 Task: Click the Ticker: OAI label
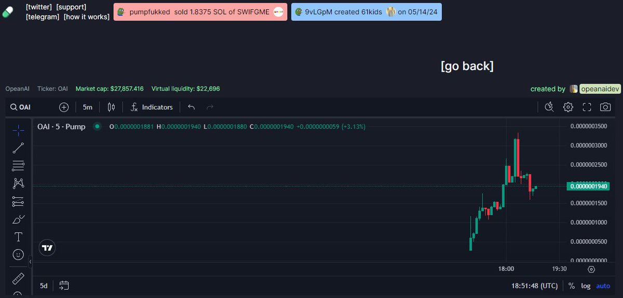point(52,89)
